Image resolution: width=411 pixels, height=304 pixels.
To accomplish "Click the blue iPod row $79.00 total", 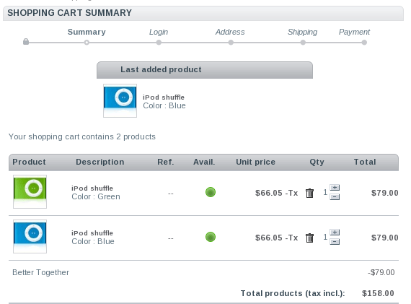I will coord(385,238).
